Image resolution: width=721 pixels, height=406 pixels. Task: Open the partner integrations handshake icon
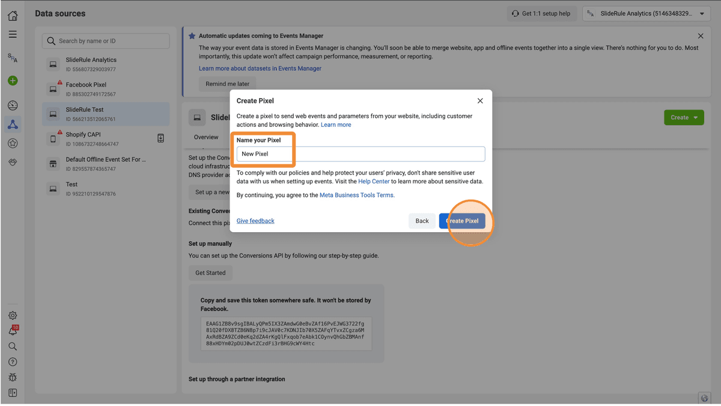point(13,162)
